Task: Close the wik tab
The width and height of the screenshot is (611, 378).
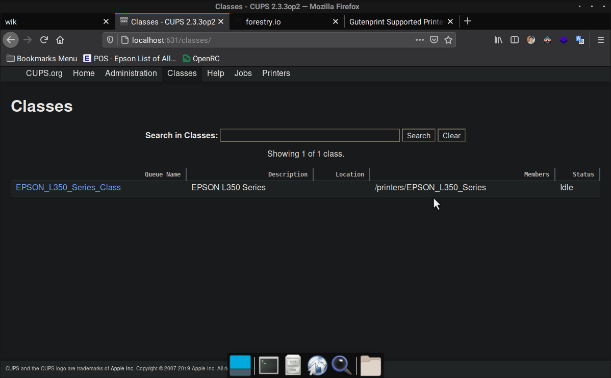Action: point(106,22)
